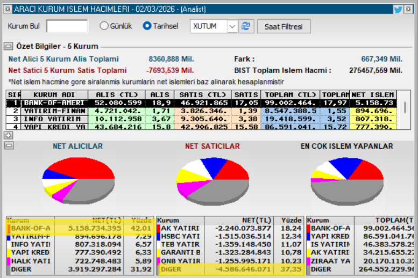
Task: Click value -4.586.646.071 in DiGER row
Action: click(x=243, y=269)
